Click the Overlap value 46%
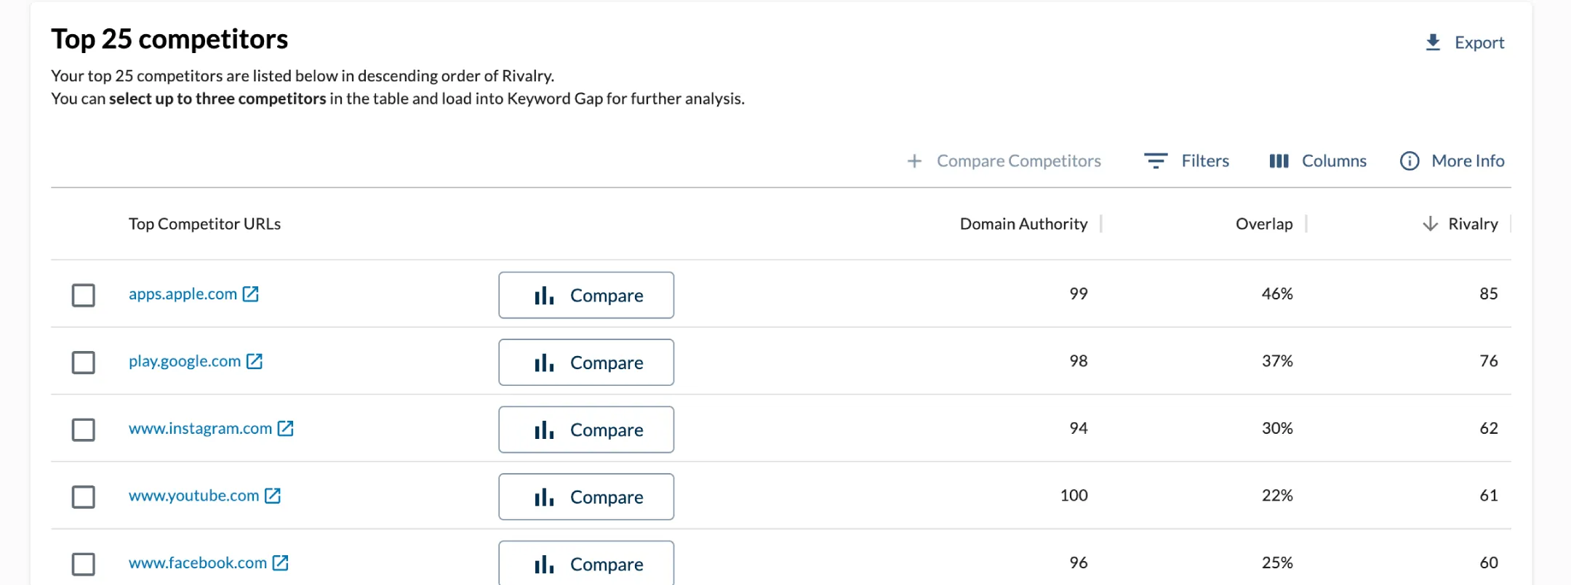 1277,294
